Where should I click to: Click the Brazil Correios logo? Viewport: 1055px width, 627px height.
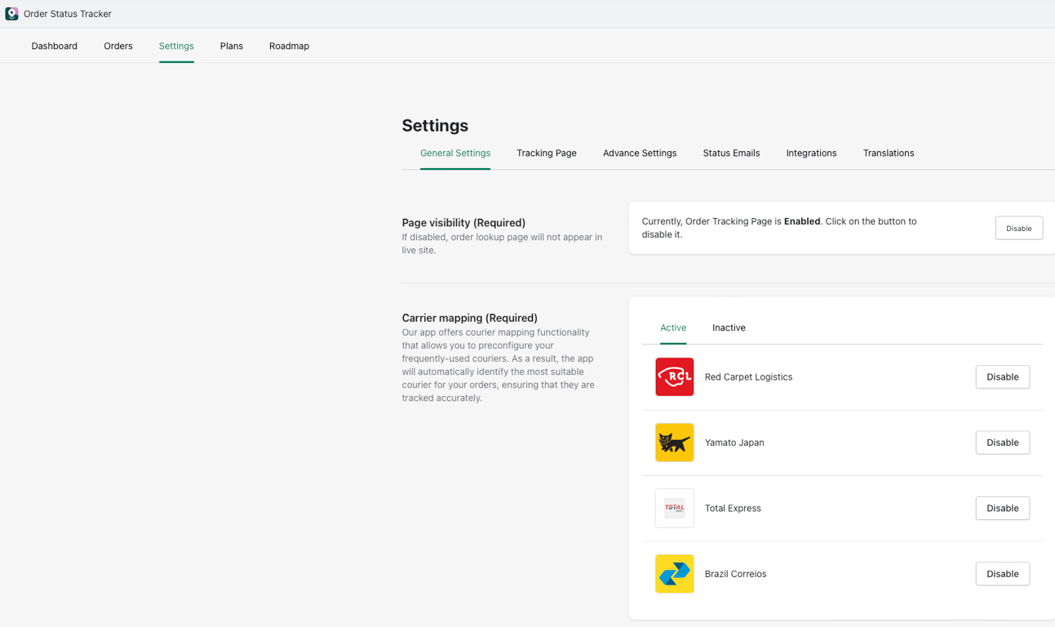point(674,574)
